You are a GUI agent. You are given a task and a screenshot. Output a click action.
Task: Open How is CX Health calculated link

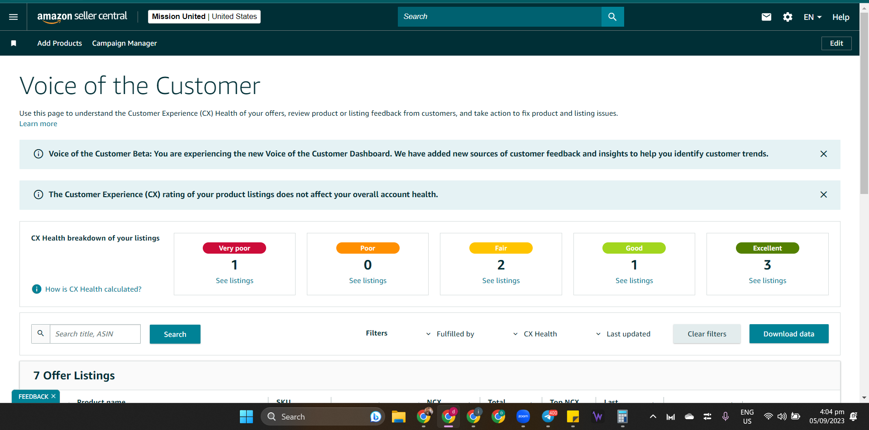click(93, 289)
